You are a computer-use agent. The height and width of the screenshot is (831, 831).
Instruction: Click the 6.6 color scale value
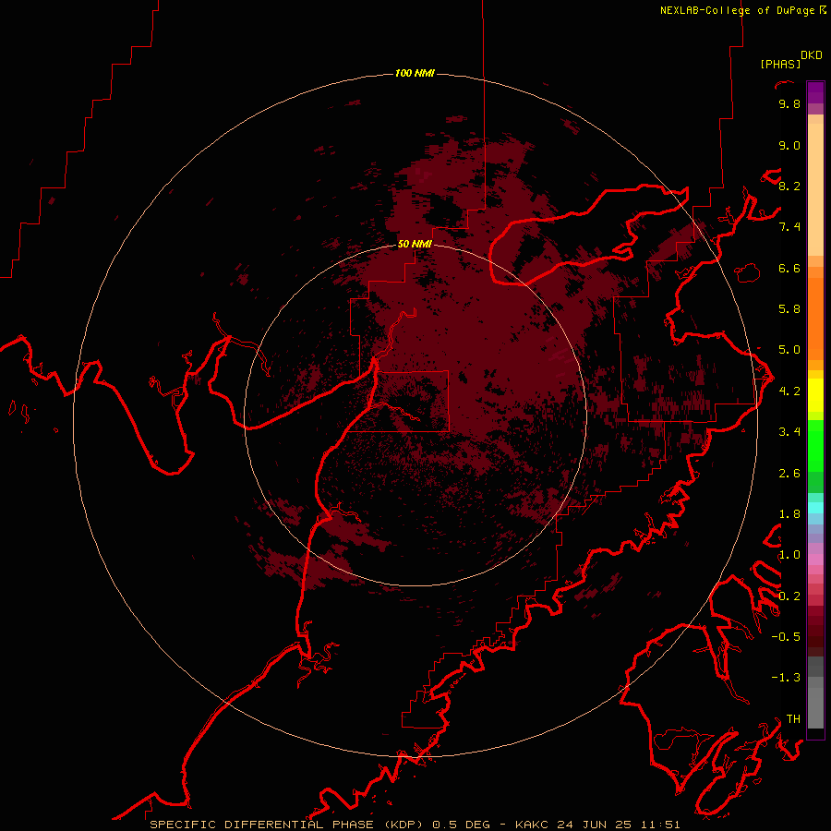point(789,269)
